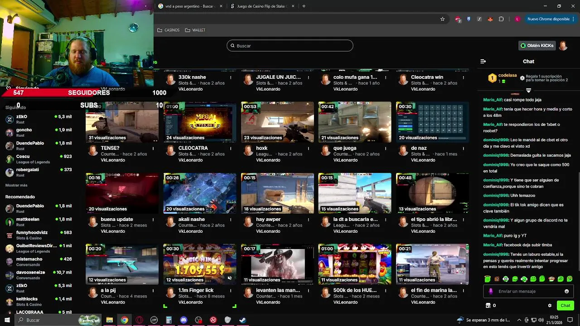This screenshot has width=580, height=326.
Task: Open options menu for de naz clip
Action: coord(463,149)
